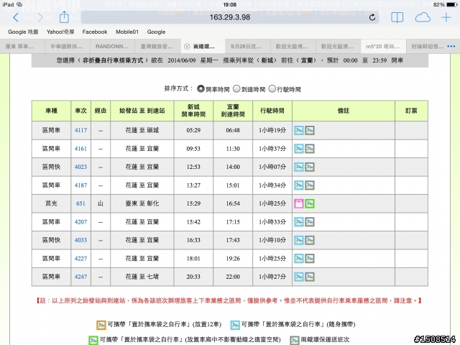Screen dimensions: 460x345
Task: Click the 花蓮 至 頭城 route cell
Action: tap(142, 130)
